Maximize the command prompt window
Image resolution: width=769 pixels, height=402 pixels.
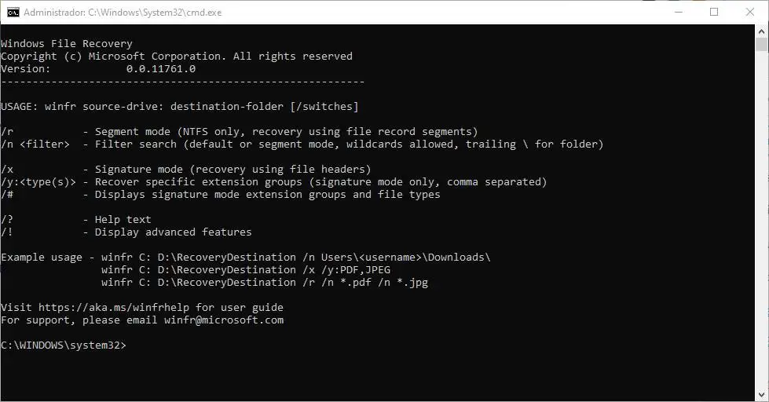tap(714, 12)
